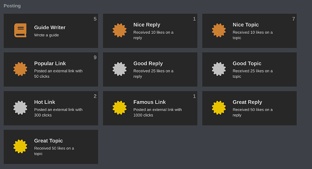Image resolution: width=312 pixels, height=169 pixels.
Task: Click 'Received 25 likes on a topic' text
Action: point(253,74)
